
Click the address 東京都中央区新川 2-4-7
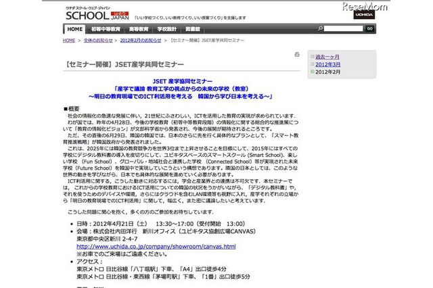(107, 239)
